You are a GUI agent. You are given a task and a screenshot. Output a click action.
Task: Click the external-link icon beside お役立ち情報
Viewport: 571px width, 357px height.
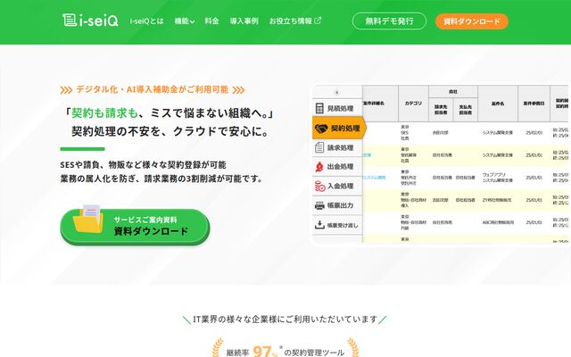(x=318, y=21)
